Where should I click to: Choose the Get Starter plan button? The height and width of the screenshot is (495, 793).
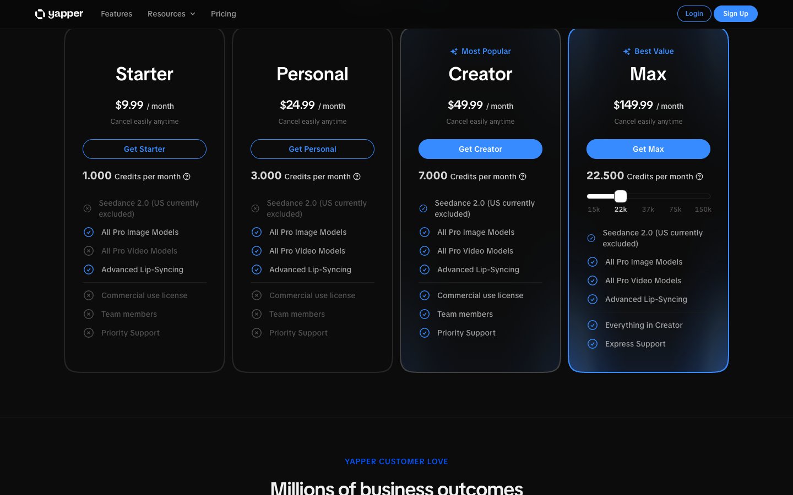[x=144, y=149]
